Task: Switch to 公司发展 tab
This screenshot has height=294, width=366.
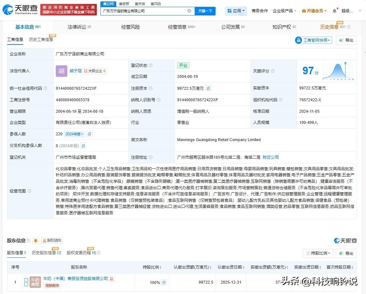Action: click(233, 27)
